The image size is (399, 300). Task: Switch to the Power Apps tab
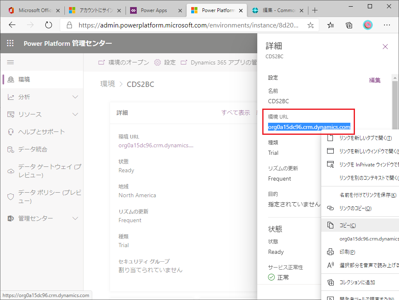[x=156, y=10]
